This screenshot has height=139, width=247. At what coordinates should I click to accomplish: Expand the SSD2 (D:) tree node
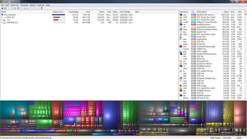point(2,17)
